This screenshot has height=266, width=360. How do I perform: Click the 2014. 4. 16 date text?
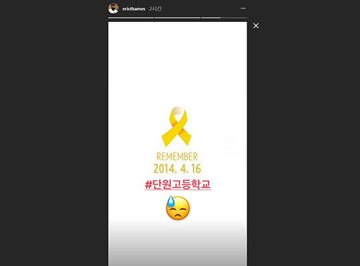(177, 169)
